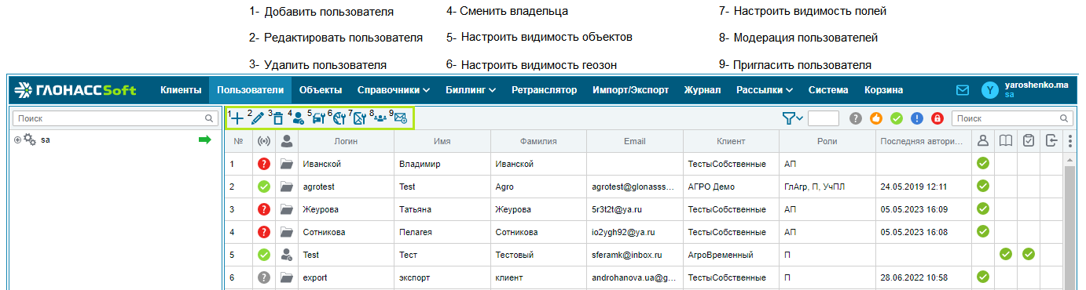Toggle book-column check in Test row
Image resolution: width=1086 pixels, height=290 pixels.
tap(1005, 254)
